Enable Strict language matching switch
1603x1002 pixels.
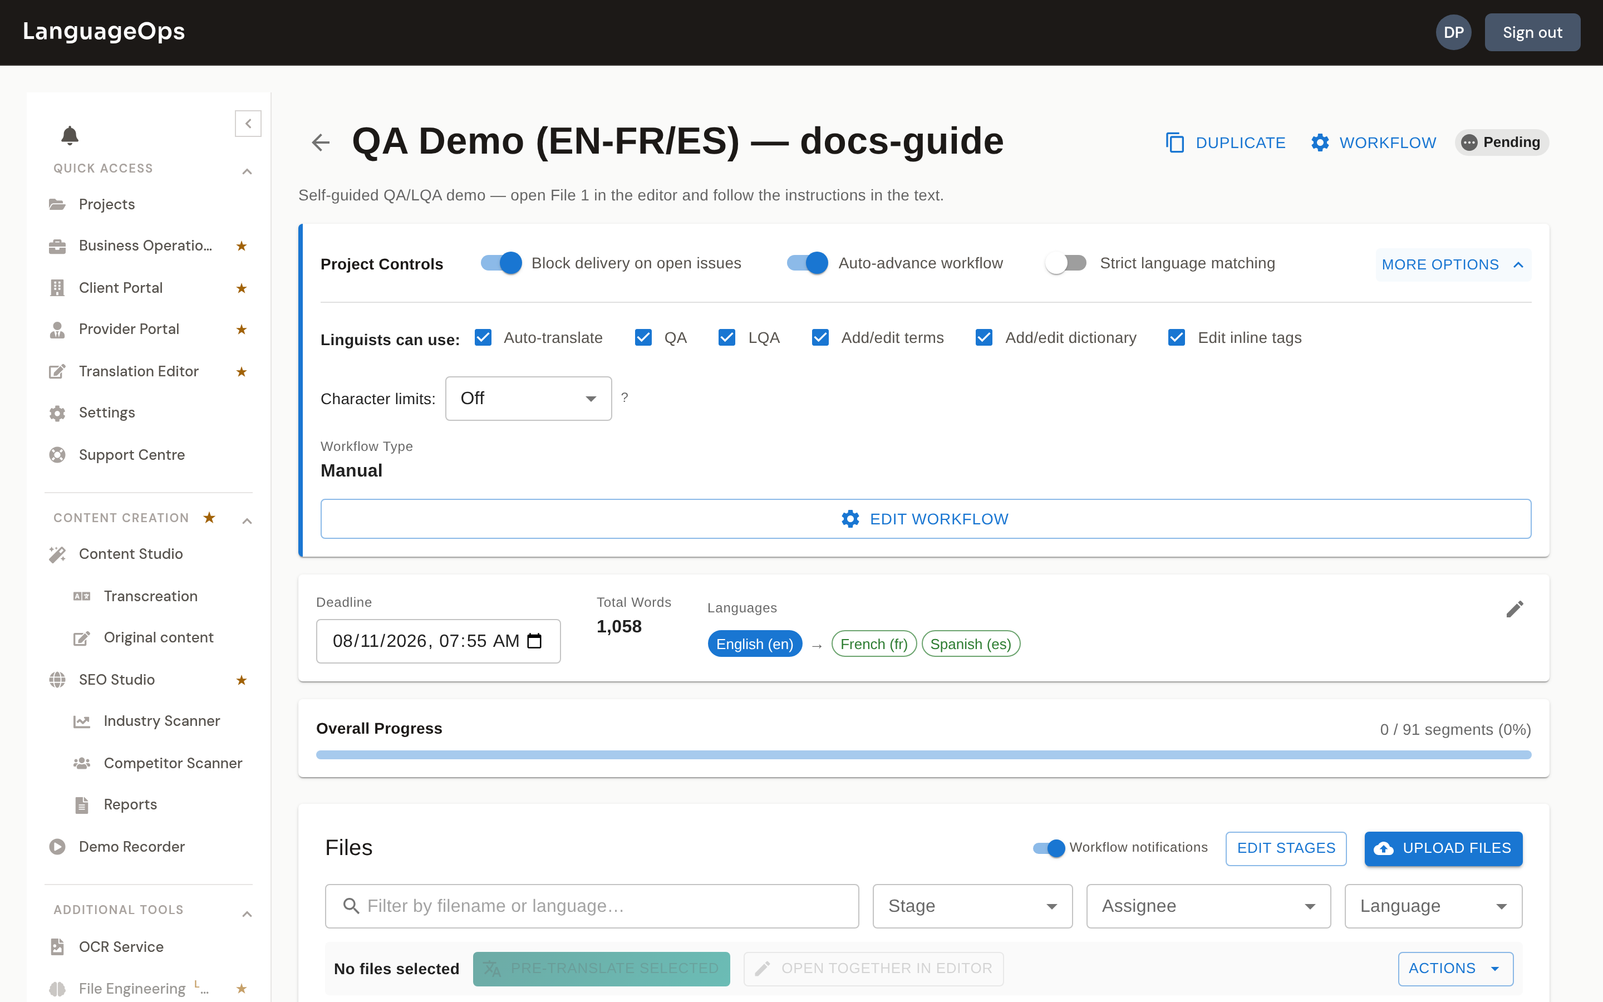[1066, 263]
